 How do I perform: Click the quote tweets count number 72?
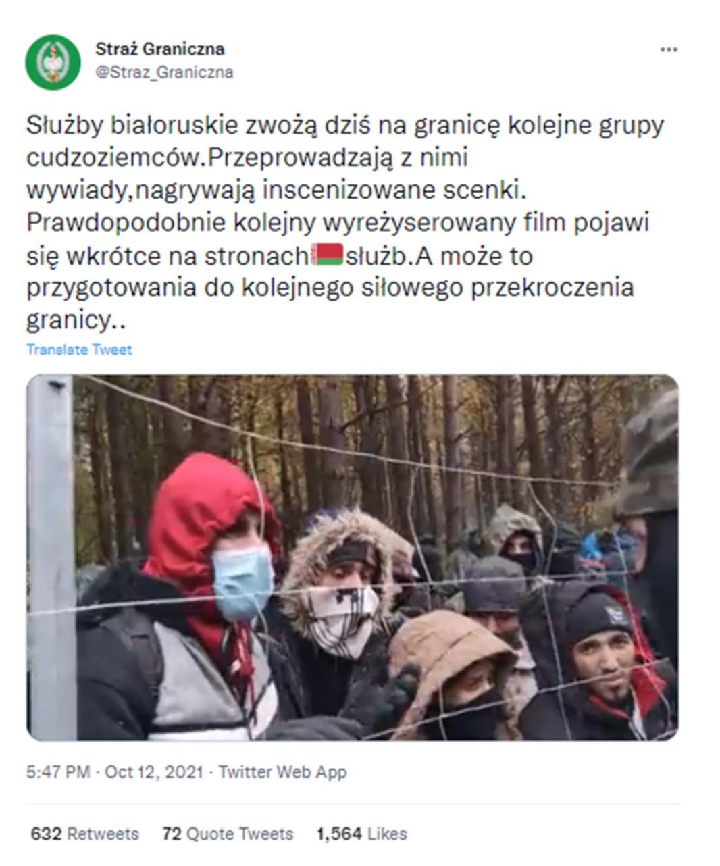click(x=172, y=834)
